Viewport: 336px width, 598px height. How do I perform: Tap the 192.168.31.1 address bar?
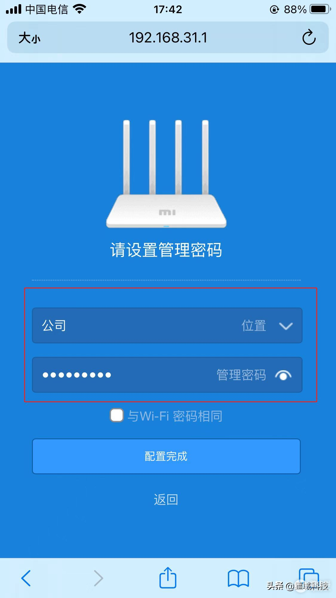(168, 38)
